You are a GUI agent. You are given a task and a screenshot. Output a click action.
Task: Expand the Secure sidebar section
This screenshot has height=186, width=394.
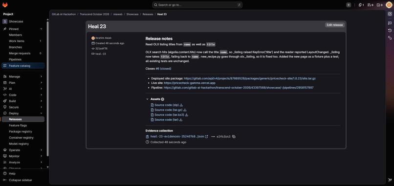(41, 107)
